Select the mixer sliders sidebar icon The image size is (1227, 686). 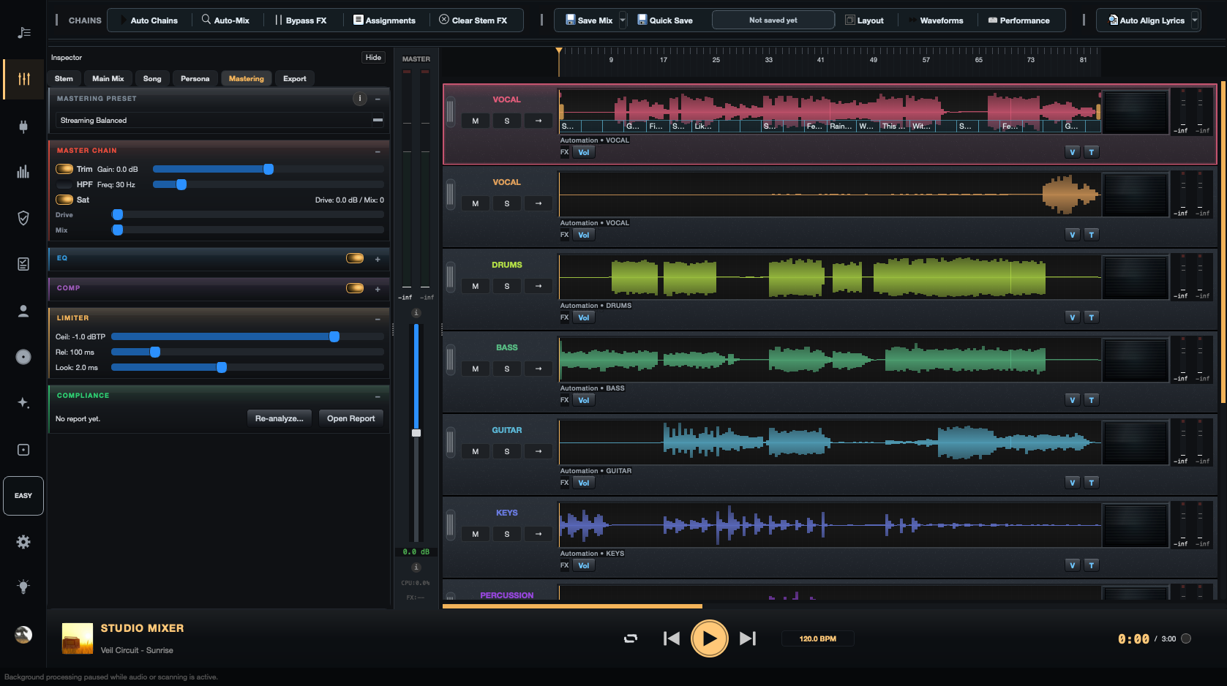[23, 79]
